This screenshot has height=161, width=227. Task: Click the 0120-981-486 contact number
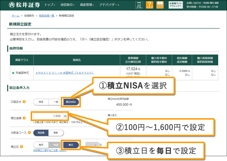pos(211,3)
